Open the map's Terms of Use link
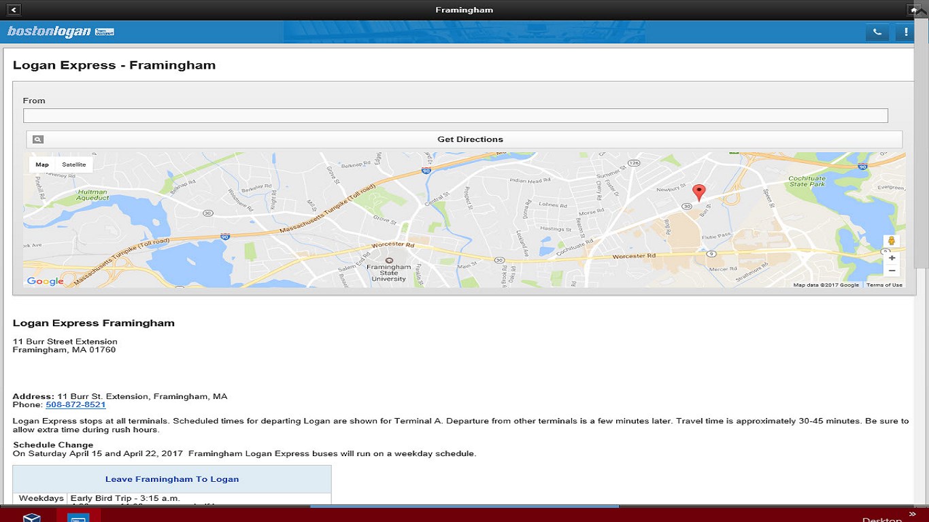The height and width of the screenshot is (522, 929). pyautogui.click(x=884, y=285)
